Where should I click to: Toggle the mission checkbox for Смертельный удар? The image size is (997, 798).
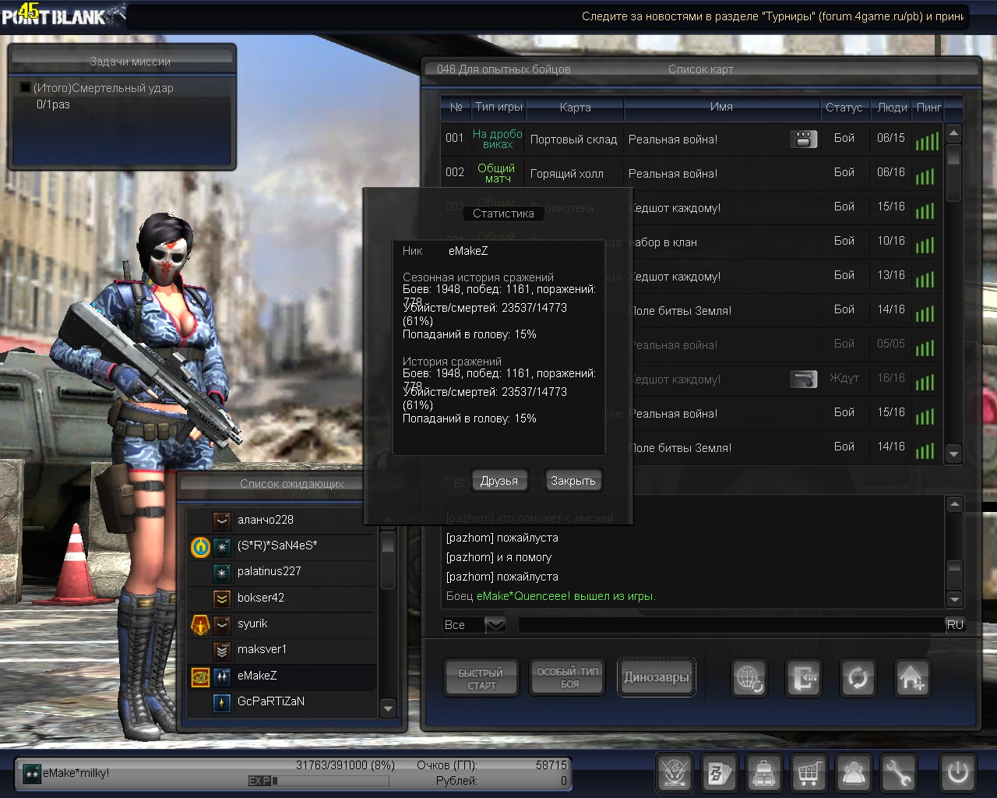[x=25, y=88]
